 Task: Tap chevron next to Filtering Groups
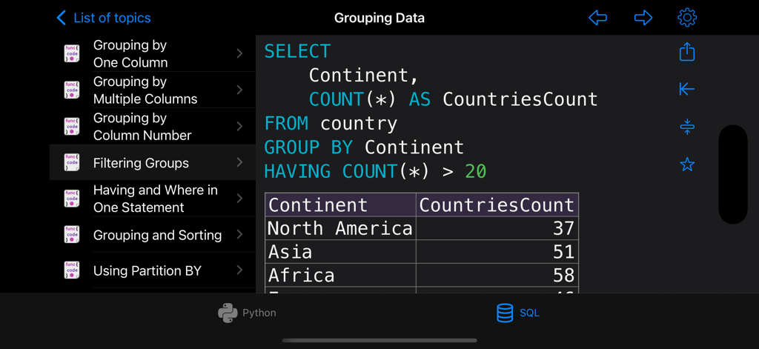tap(239, 162)
